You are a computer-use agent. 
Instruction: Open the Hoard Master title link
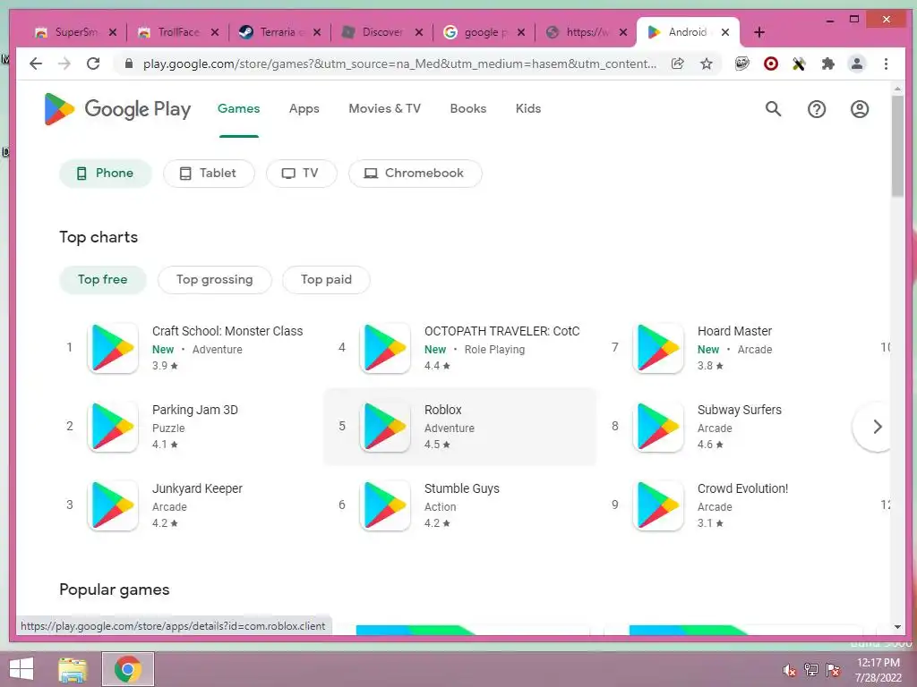[x=734, y=331]
